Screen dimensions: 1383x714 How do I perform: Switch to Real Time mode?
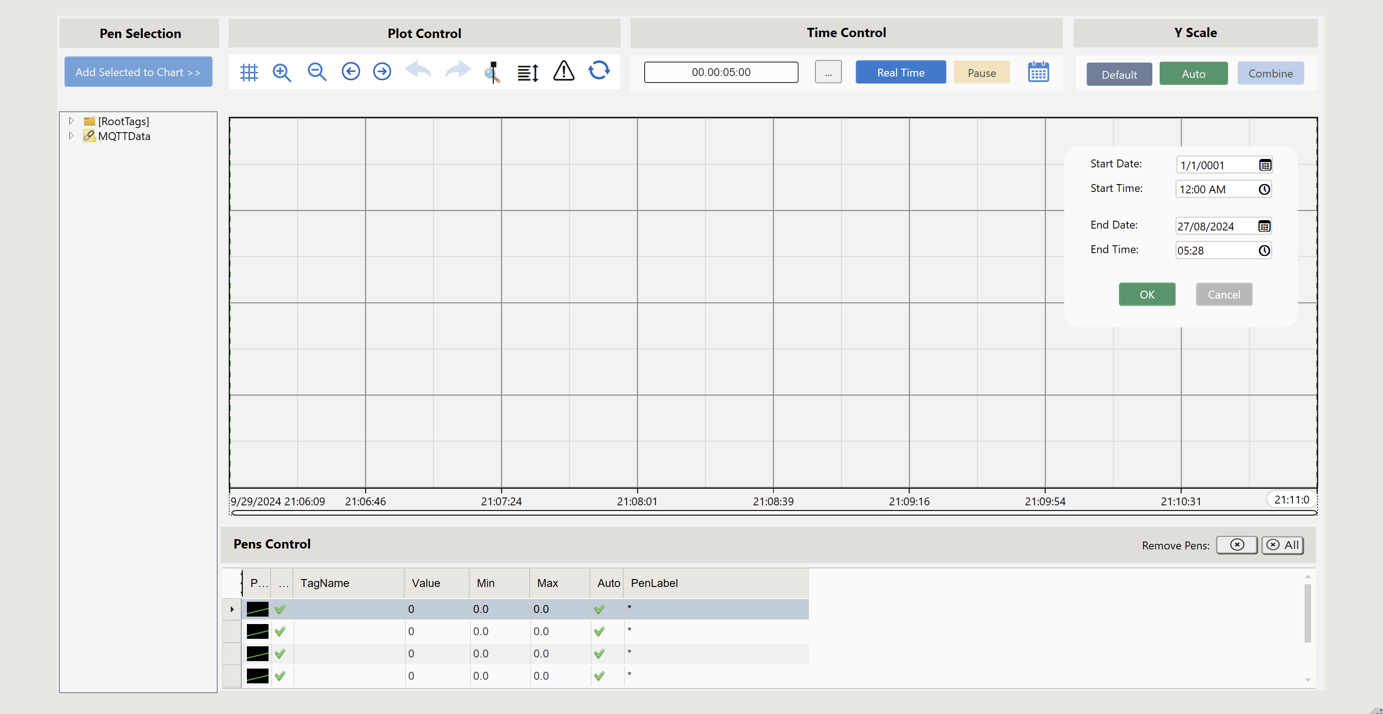click(900, 72)
